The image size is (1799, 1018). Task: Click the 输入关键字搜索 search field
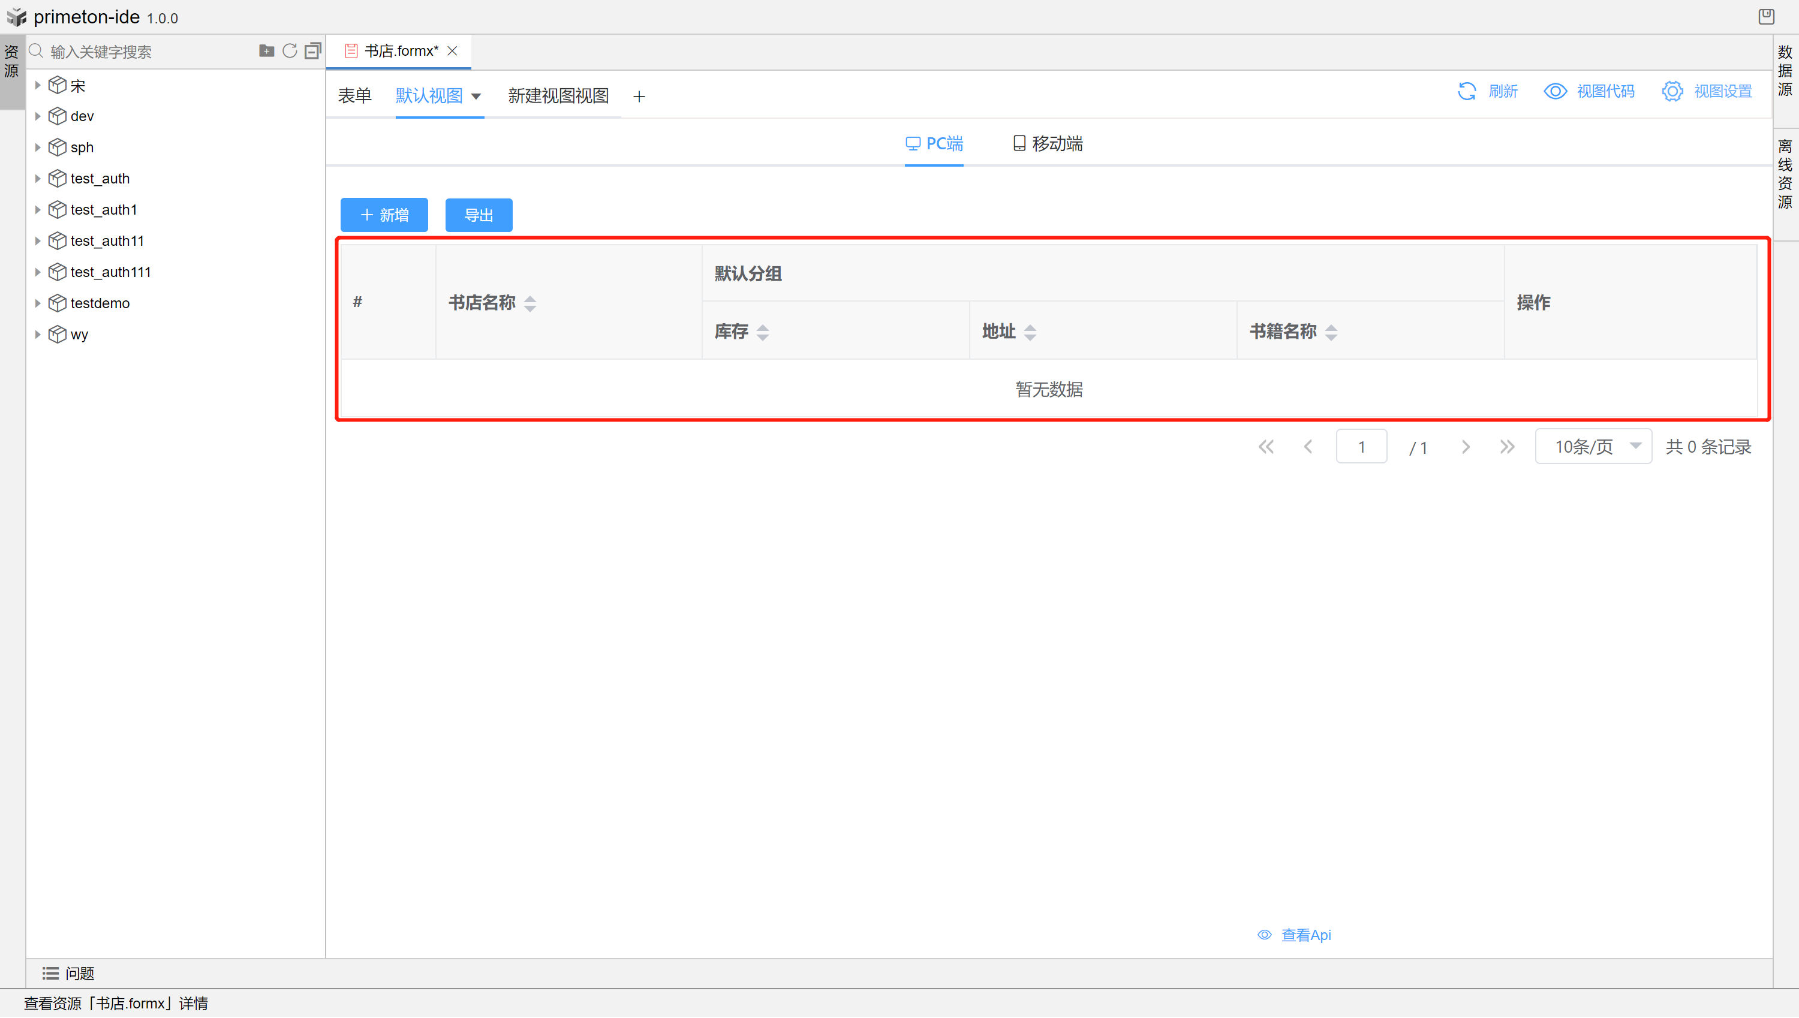[151, 52]
